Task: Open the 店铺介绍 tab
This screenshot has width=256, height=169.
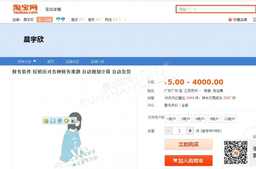Action: 97,61
